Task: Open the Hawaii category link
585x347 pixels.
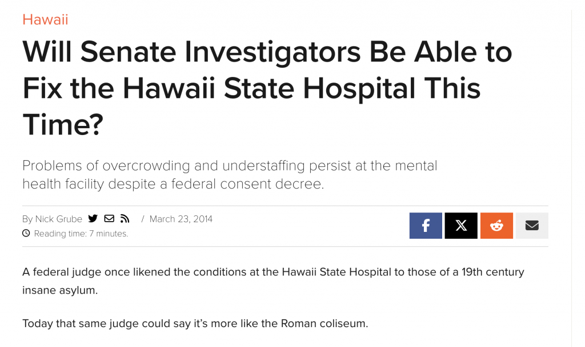Action: [45, 20]
